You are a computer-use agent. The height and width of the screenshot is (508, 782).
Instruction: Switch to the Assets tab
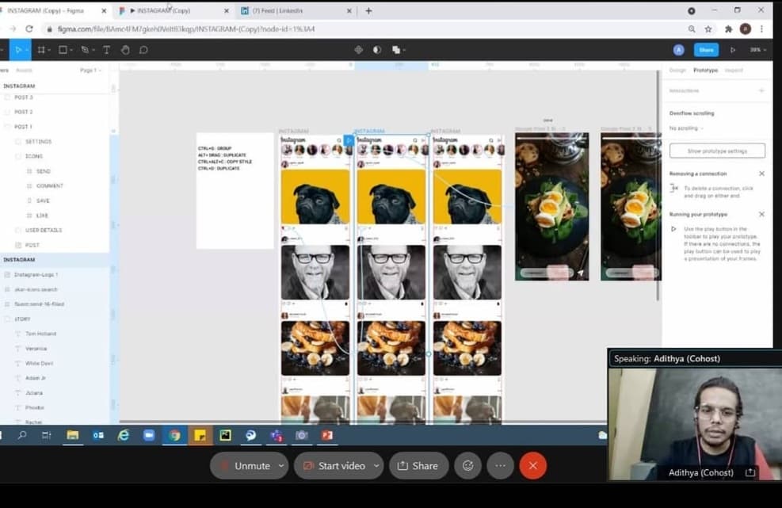pyautogui.click(x=24, y=71)
